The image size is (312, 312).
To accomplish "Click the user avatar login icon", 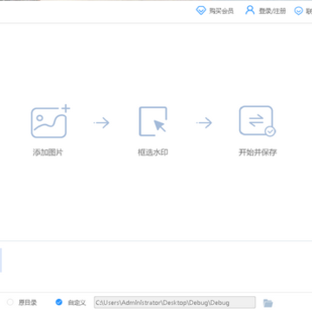I will pos(250,10).
